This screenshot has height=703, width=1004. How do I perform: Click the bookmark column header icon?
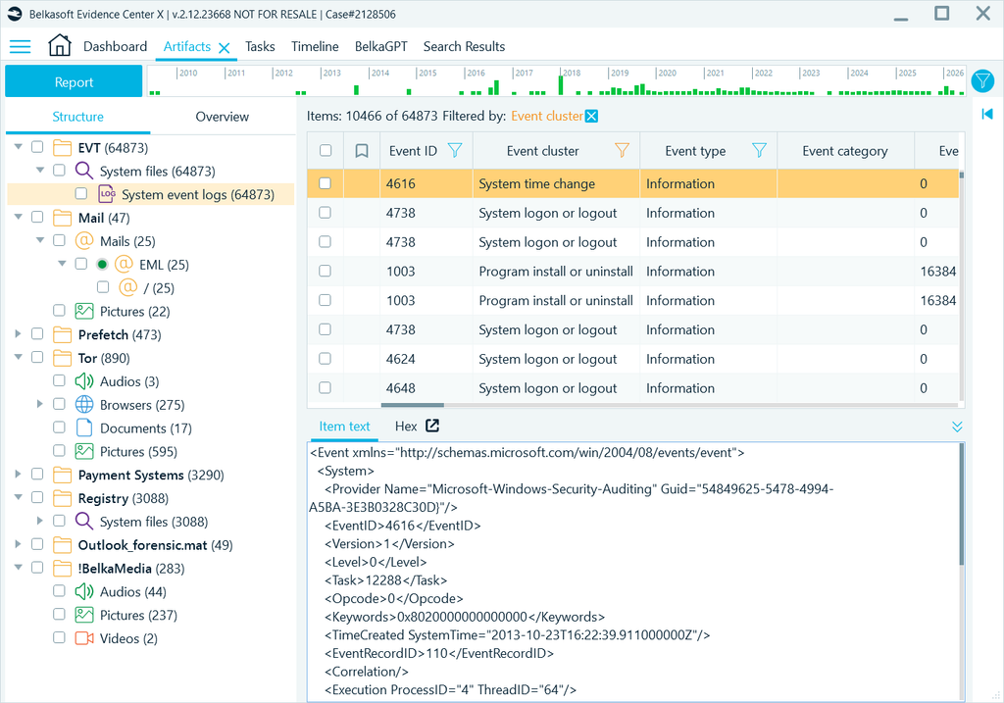[x=361, y=150]
